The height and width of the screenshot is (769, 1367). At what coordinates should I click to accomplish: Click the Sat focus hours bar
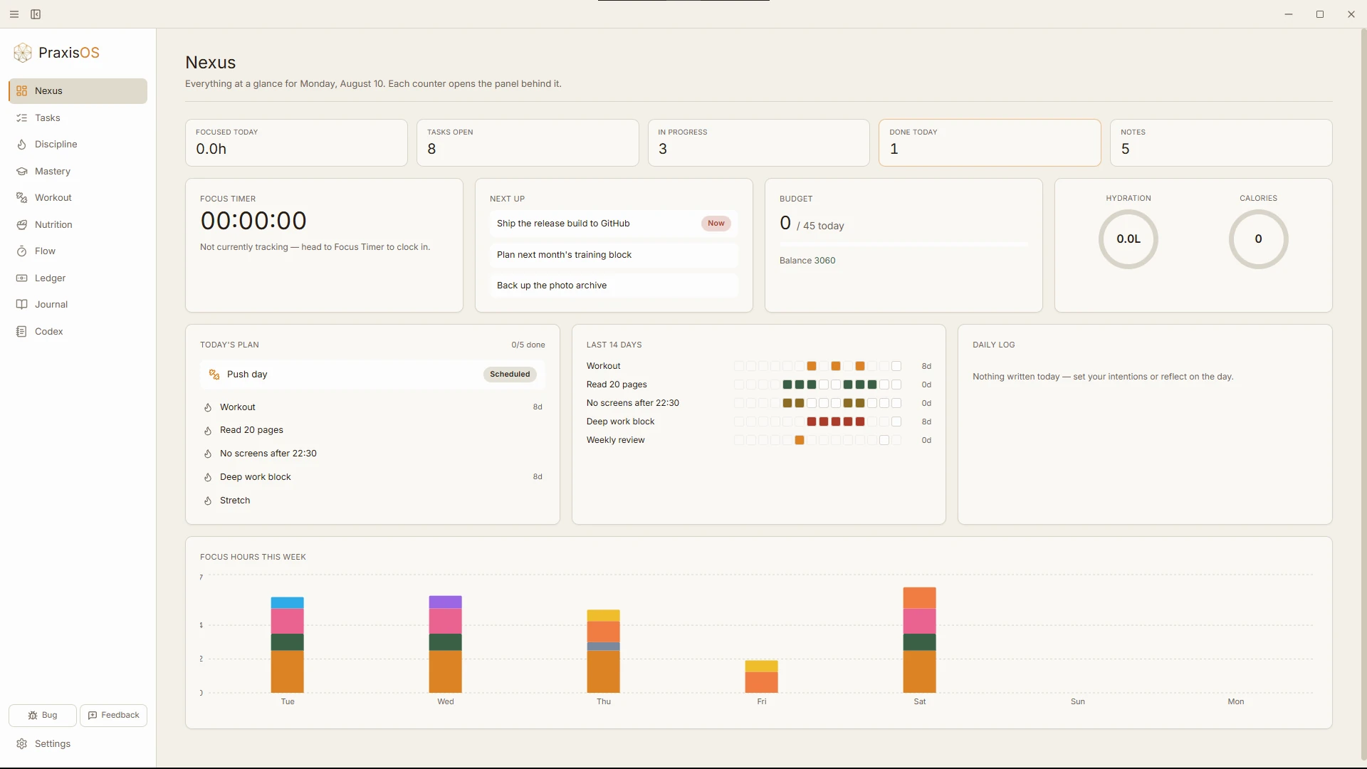click(920, 640)
